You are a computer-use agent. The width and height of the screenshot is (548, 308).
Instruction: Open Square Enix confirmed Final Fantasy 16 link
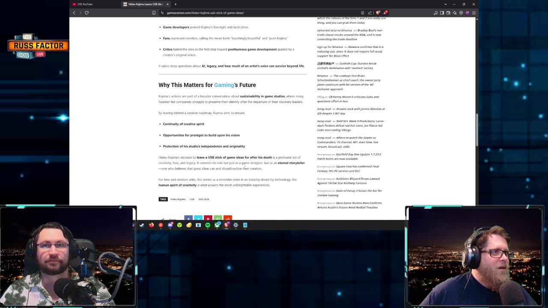348,169
